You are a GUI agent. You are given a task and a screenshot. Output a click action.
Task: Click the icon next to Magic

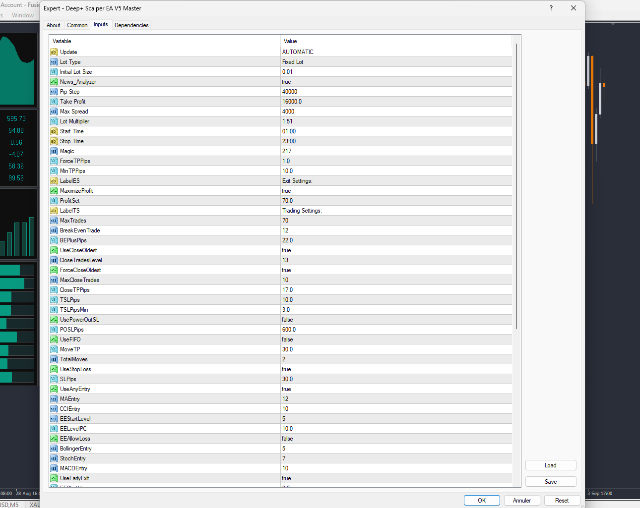tap(54, 151)
